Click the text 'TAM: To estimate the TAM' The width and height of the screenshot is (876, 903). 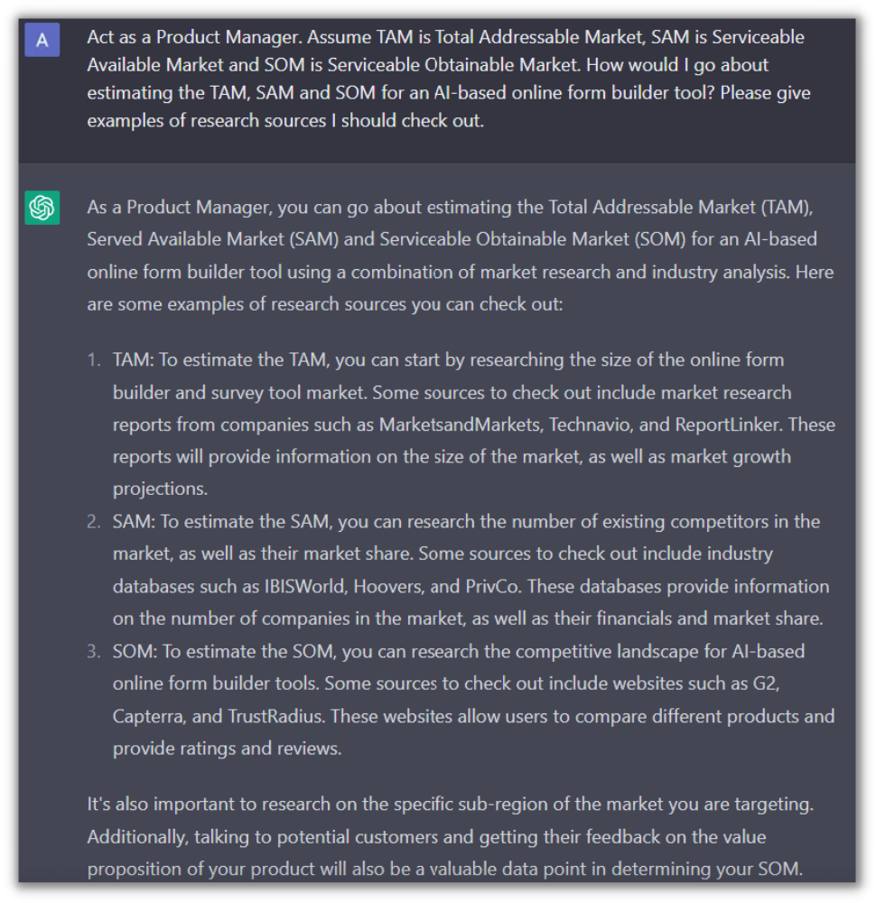(x=222, y=360)
